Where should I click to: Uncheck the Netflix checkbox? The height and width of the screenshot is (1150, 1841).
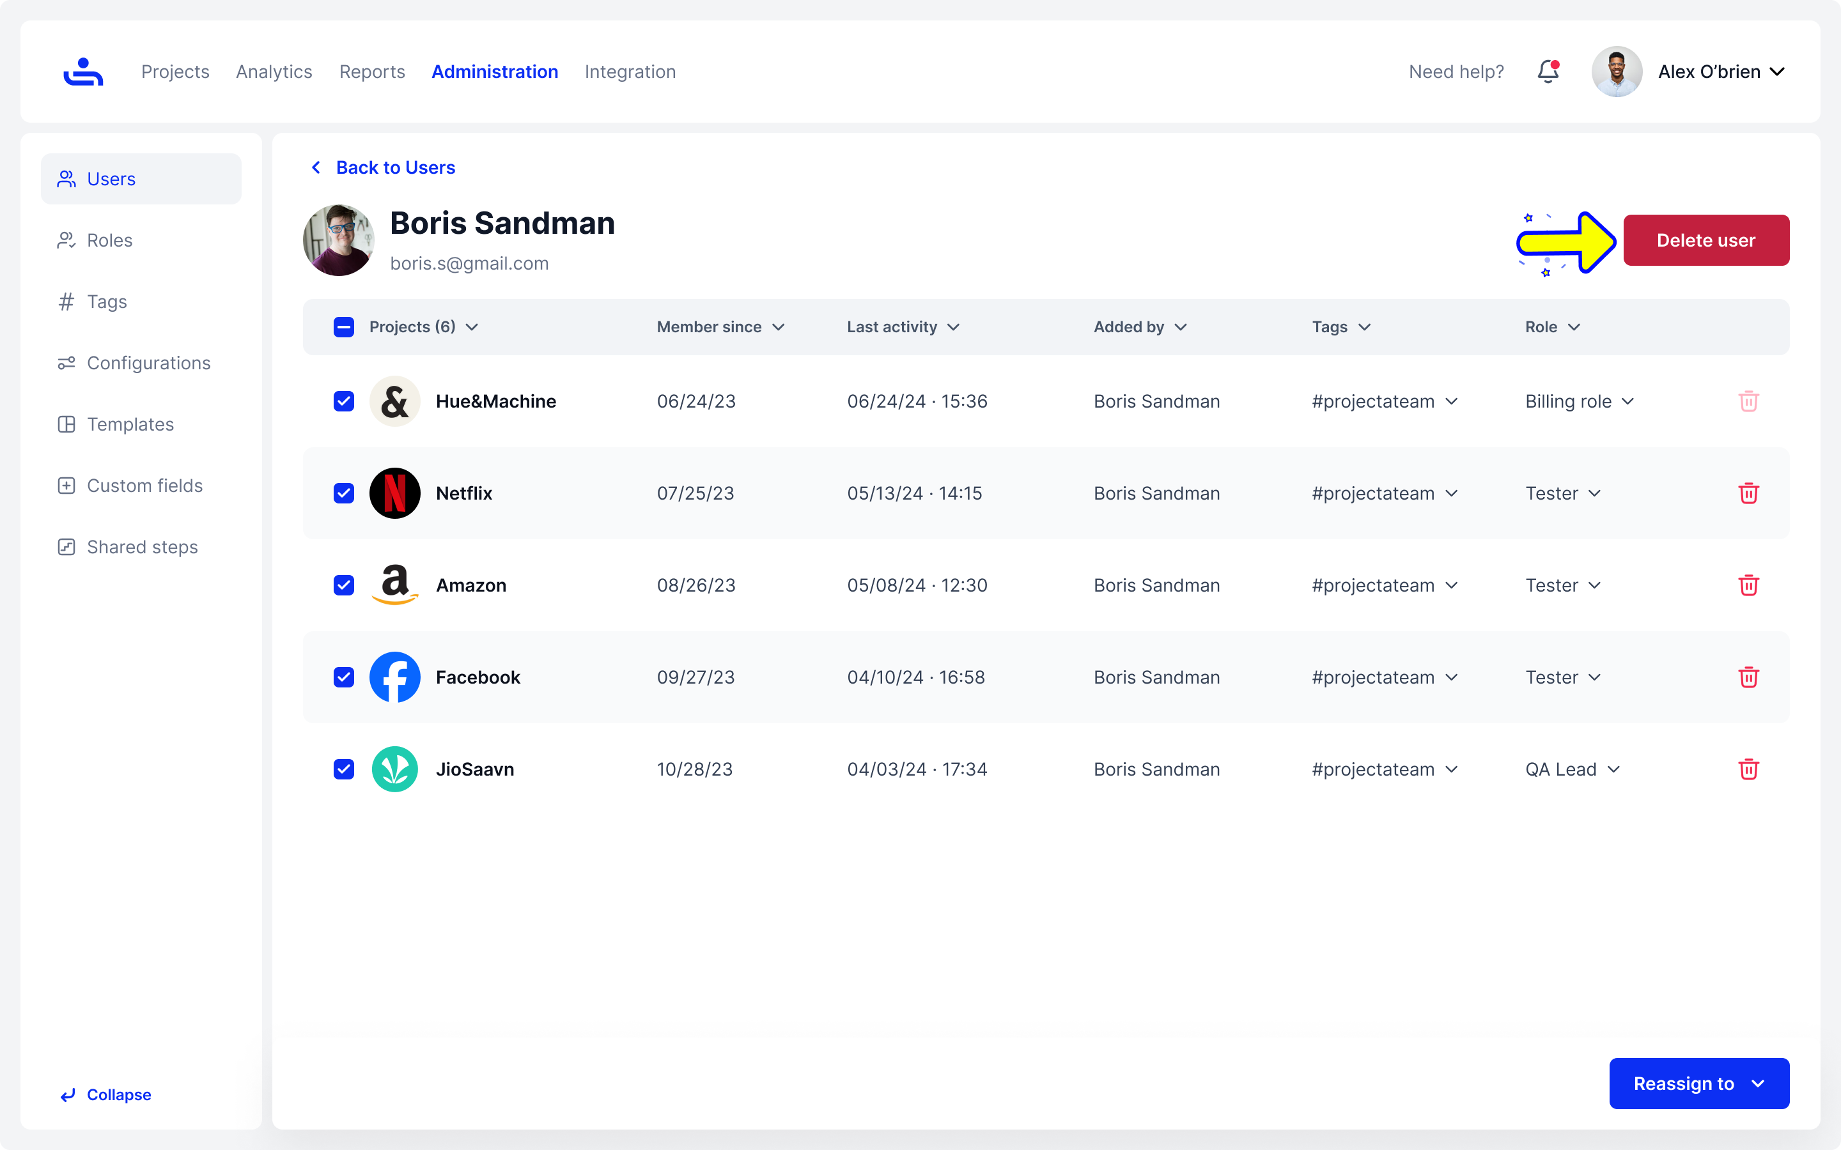point(344,493)
